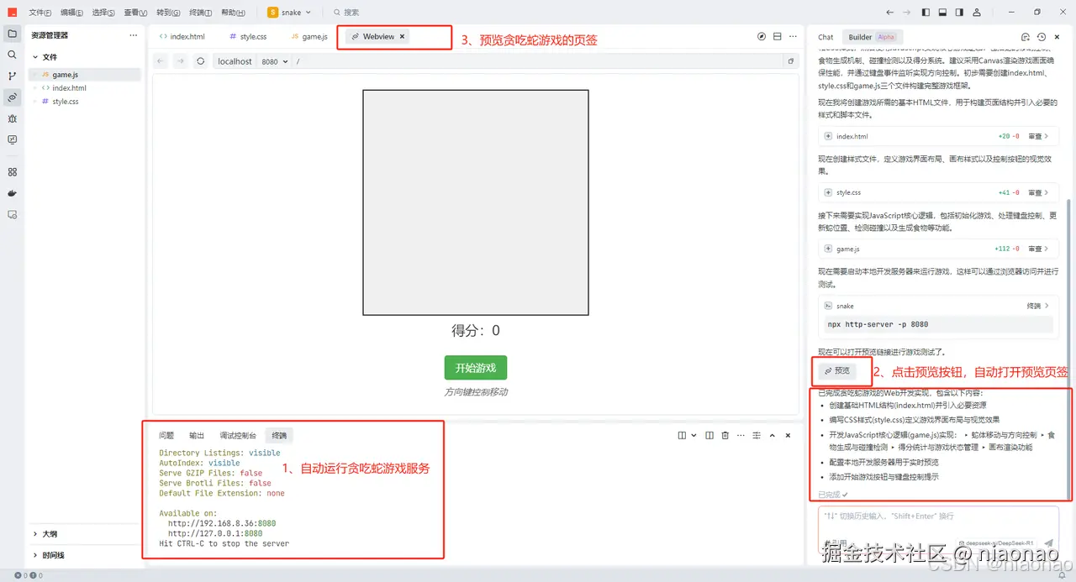
Task: Maximize the terminal panel with the chevron
Action: click(773, 435)
